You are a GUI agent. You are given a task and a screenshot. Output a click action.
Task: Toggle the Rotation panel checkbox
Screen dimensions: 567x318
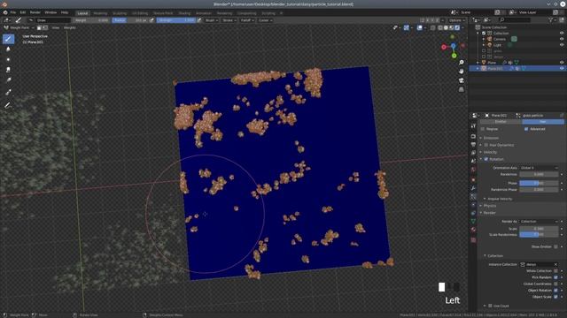coord(486,159)
